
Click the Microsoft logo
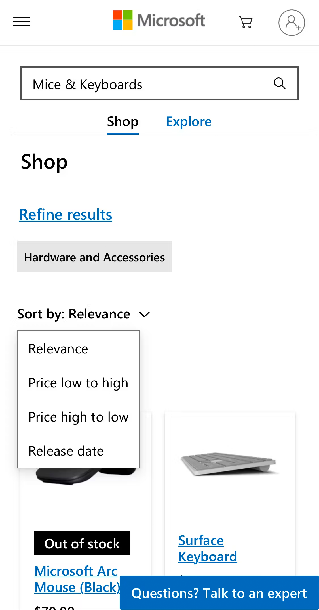click(x=159, y=20)
